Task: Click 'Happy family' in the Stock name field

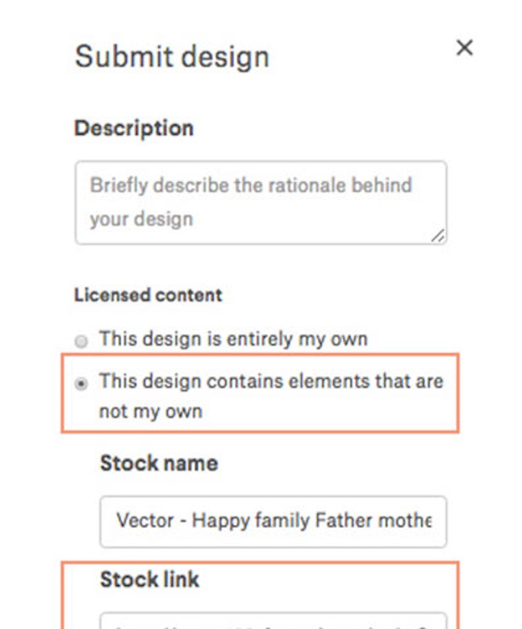Action: coord(250,521)
